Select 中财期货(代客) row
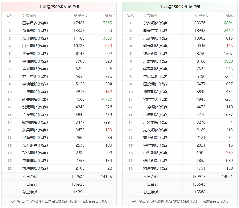The width and height of the screenshot is (239, 208). (x=180, y=153)
